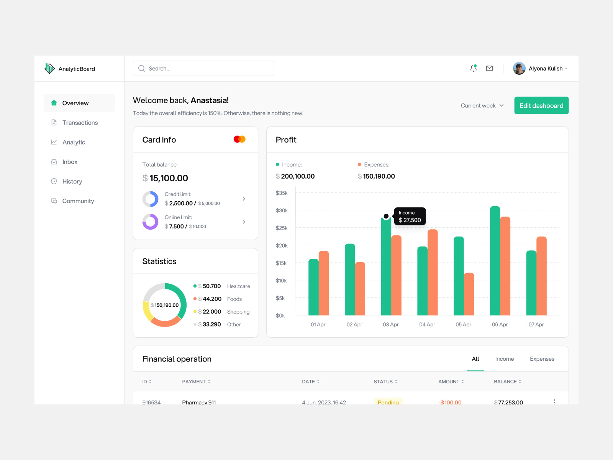613x460 pixels.
Task: Open the Analytic chart icon in sidebar
Action: pyautogui.click(x=54, y=142)
